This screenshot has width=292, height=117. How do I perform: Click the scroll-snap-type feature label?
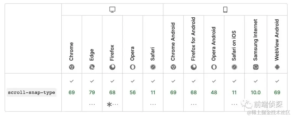click(x=31, y=92)
